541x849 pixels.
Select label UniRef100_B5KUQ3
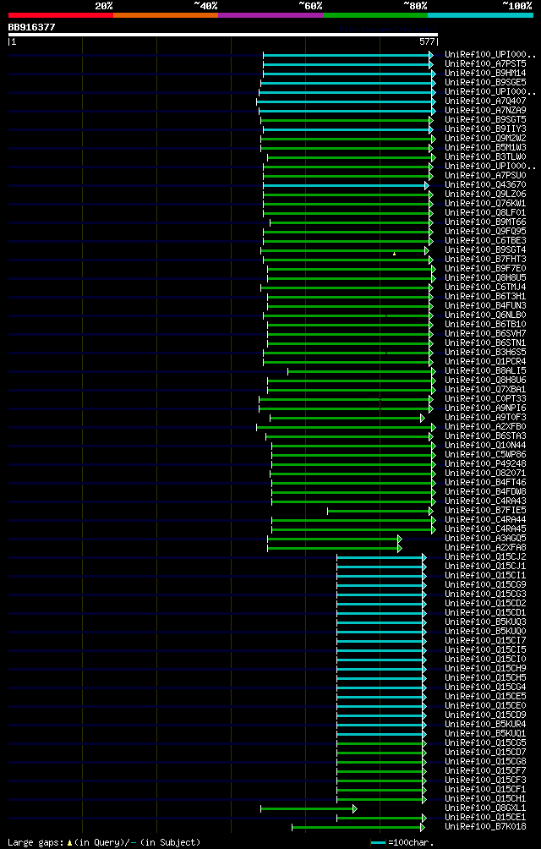coord(485,622)
